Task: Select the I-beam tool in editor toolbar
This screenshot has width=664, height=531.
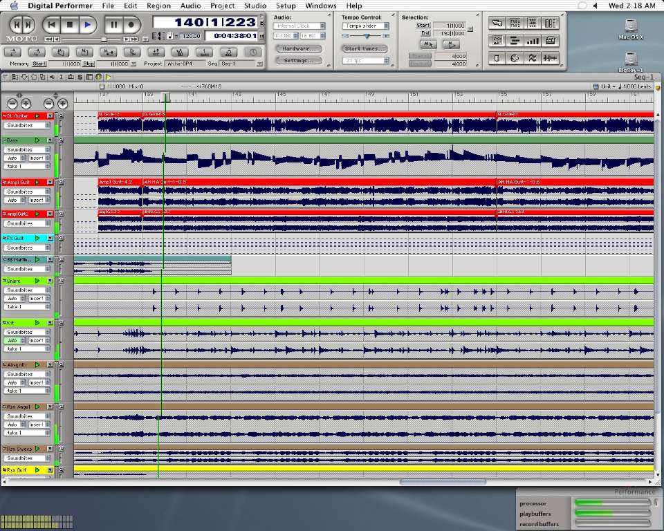Action: (61, 77)
